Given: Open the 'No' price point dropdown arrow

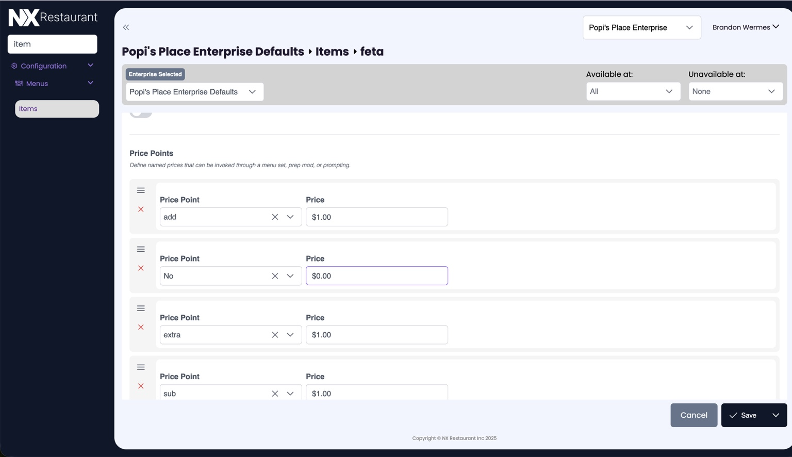Looking at the screenshot, I should point(290,276).
